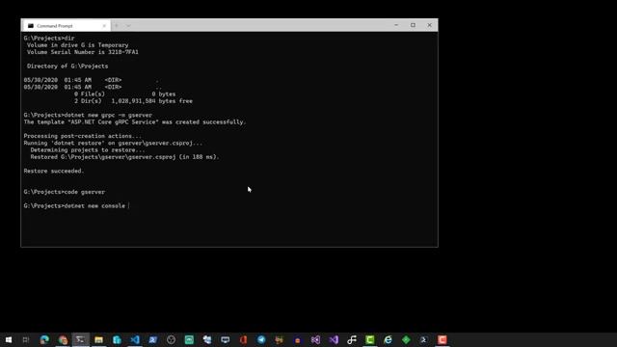Viewport: 617px width, 347px height.
Task: Close the terminal window
Action: [x=429, y=25]
